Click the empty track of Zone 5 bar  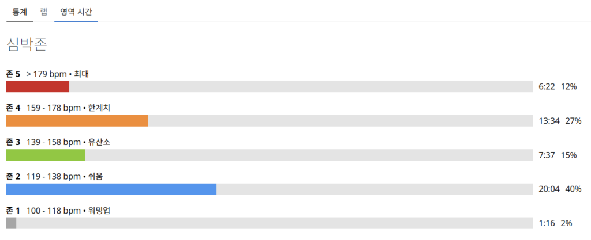coord(301,86)
